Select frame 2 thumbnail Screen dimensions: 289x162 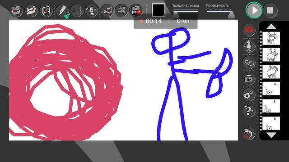click(271, 55)
